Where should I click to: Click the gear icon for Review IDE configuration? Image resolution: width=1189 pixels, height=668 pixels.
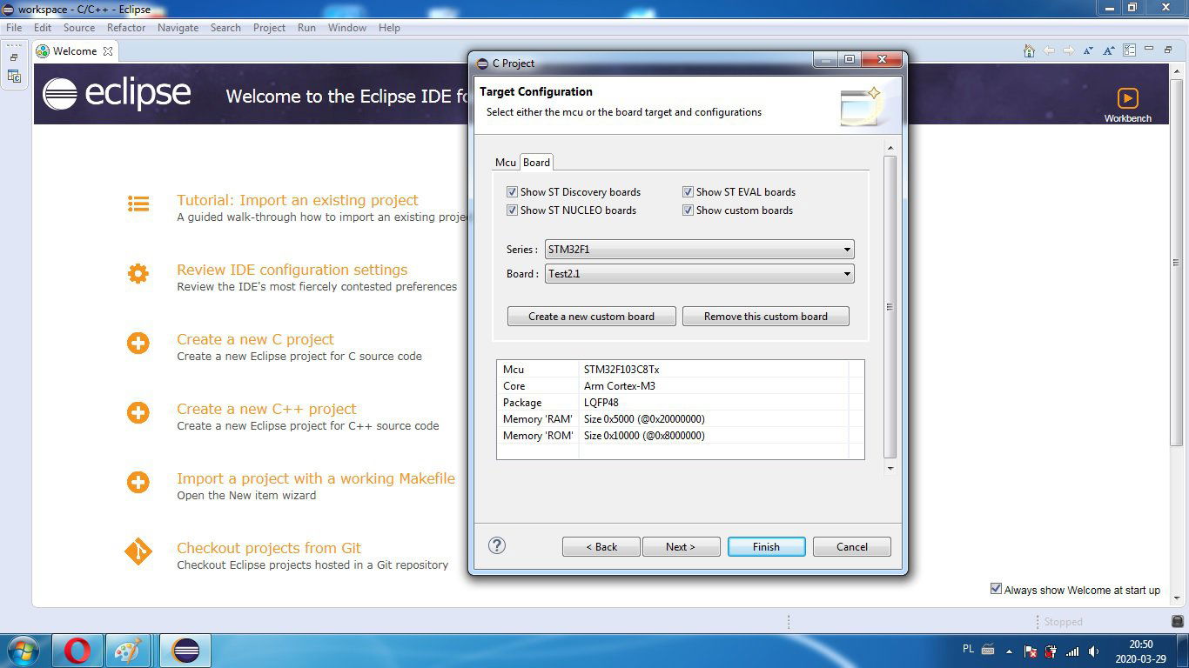[138, 273]
